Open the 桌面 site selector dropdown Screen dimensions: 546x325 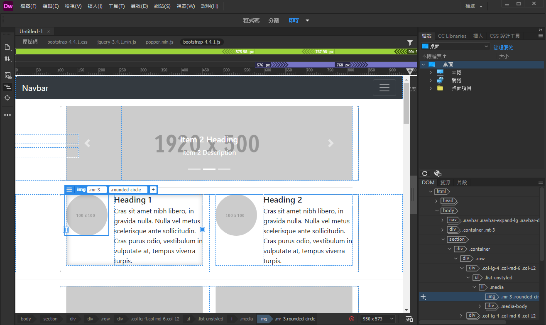[455, 46]
